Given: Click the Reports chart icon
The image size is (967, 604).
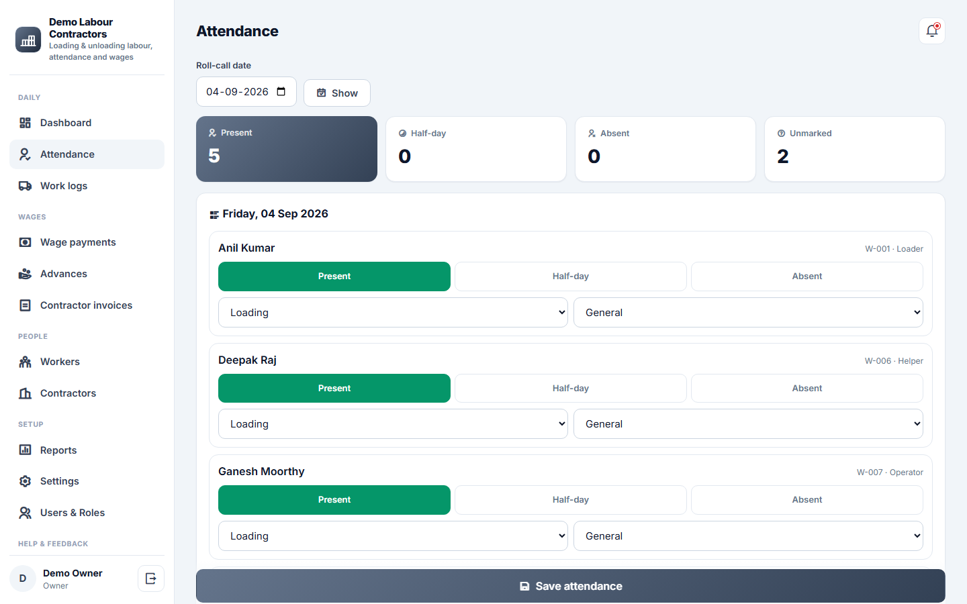Looking at the screenshot, I should point(25,450).
